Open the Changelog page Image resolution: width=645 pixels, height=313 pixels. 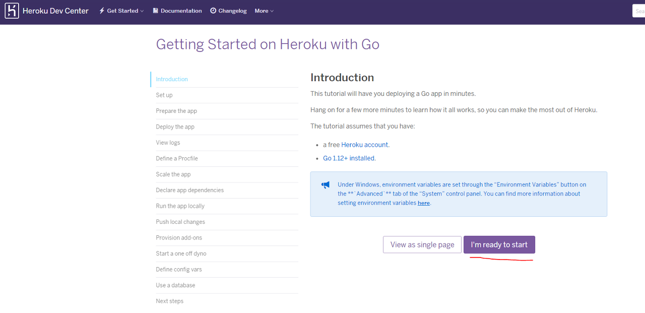coord(228,11)
